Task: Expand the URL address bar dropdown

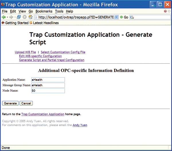Action: (x=116, y=17)
